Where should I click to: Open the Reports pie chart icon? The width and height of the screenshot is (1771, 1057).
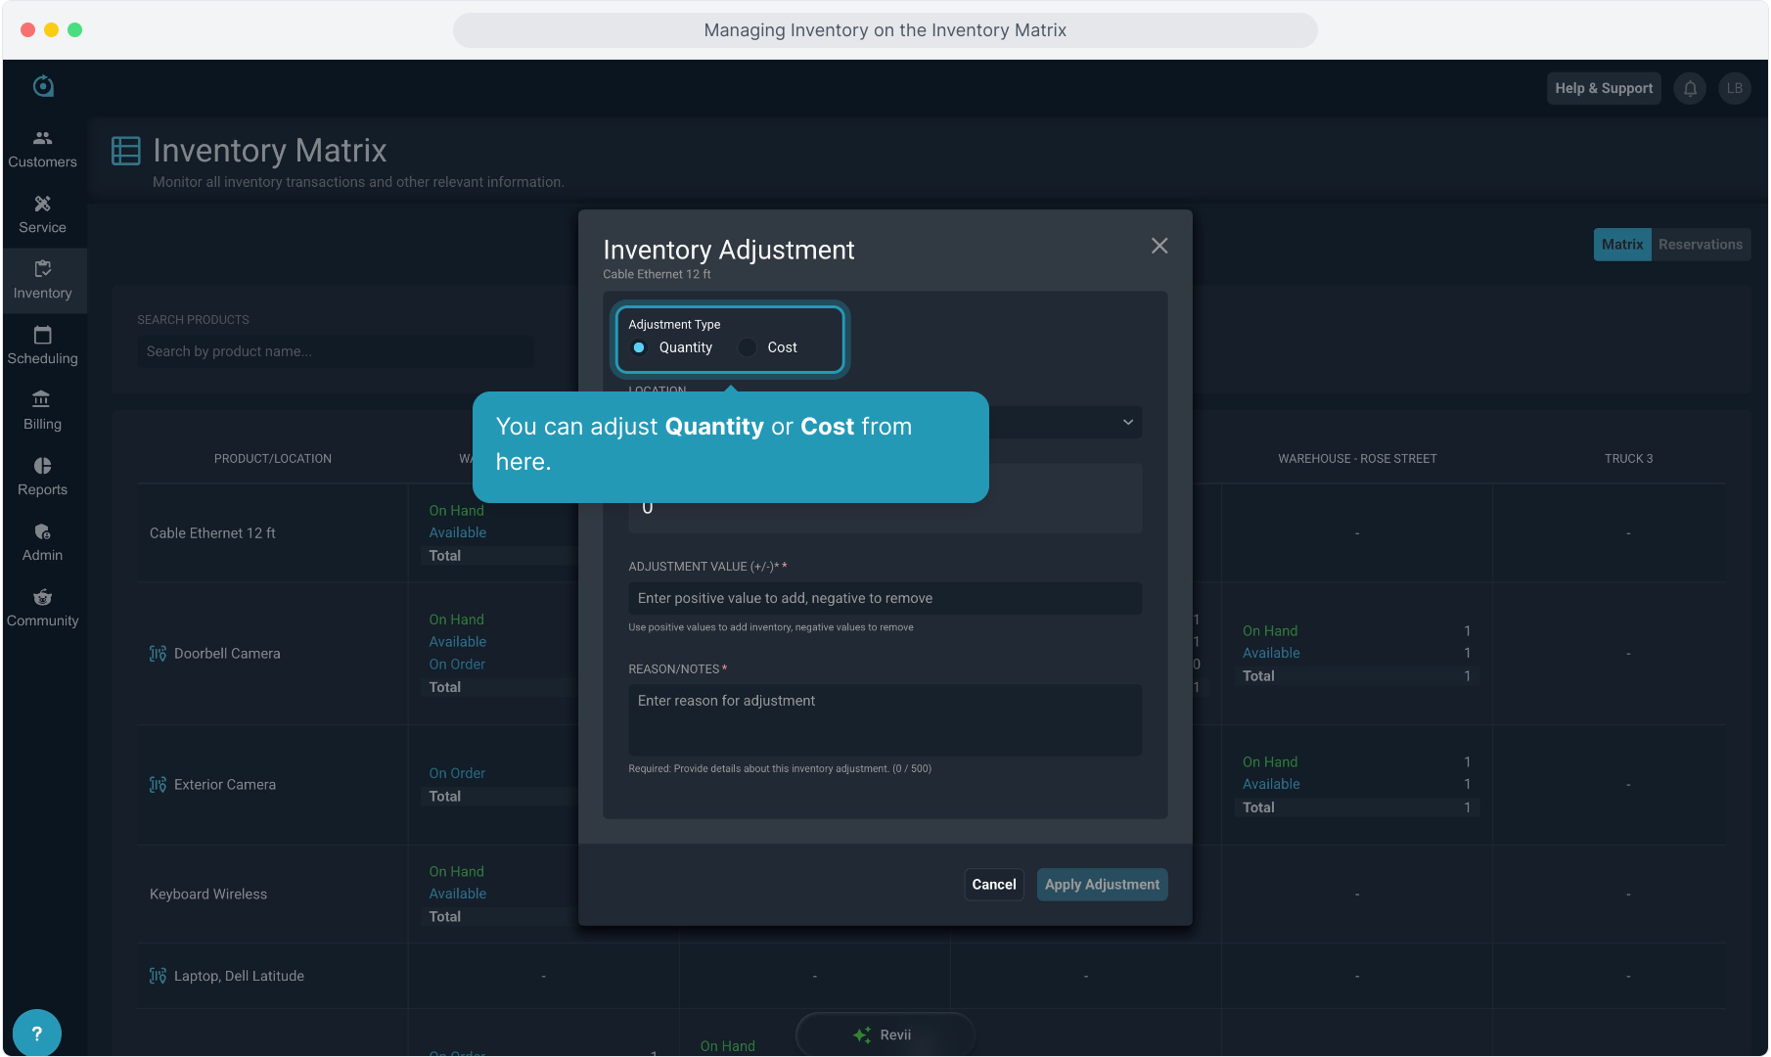(42, 466)
